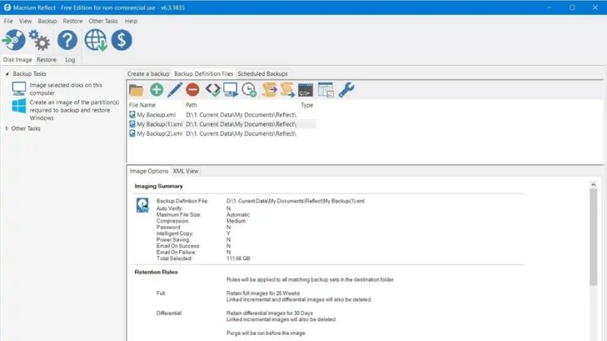Click the file icon of My Backup(1).xml
Viewport: 607px width, 341px height.
[132, 124]
